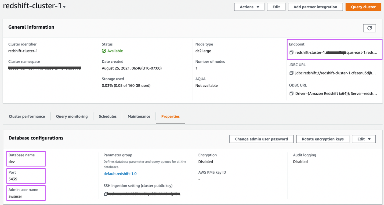Open the Actions dropdown menu

[x=249, y=7]
